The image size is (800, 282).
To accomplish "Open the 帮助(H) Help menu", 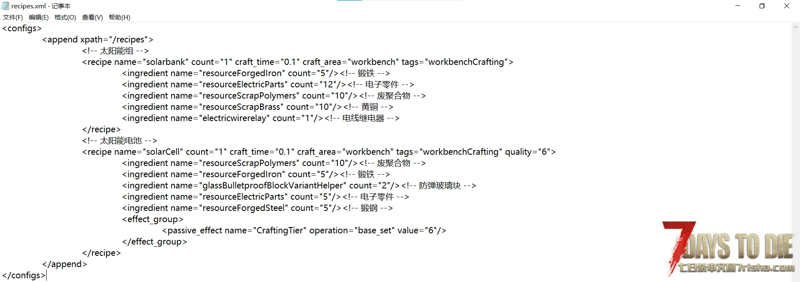I will click(119, 17).
